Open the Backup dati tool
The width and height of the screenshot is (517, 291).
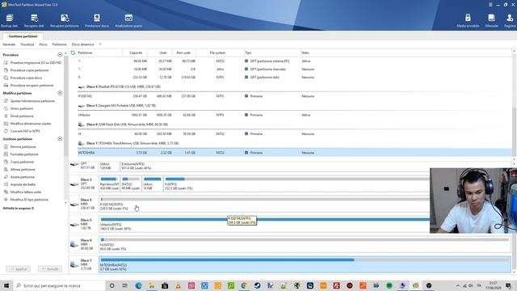pos(9,20)
